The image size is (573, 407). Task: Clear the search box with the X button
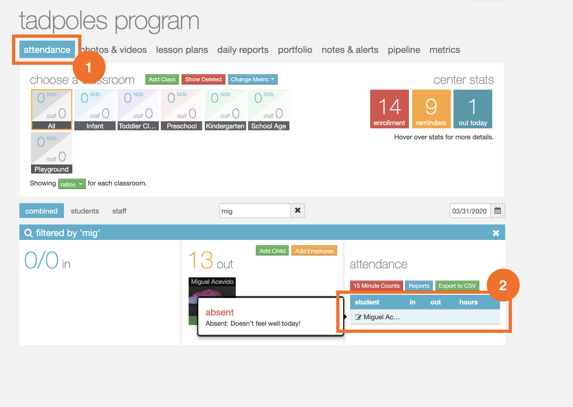click(297, 211)
